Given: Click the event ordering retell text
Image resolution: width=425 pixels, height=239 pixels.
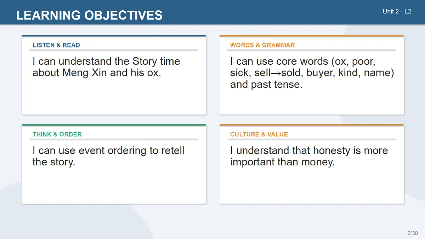Looking at the screenshot, I should pos(108,156).
